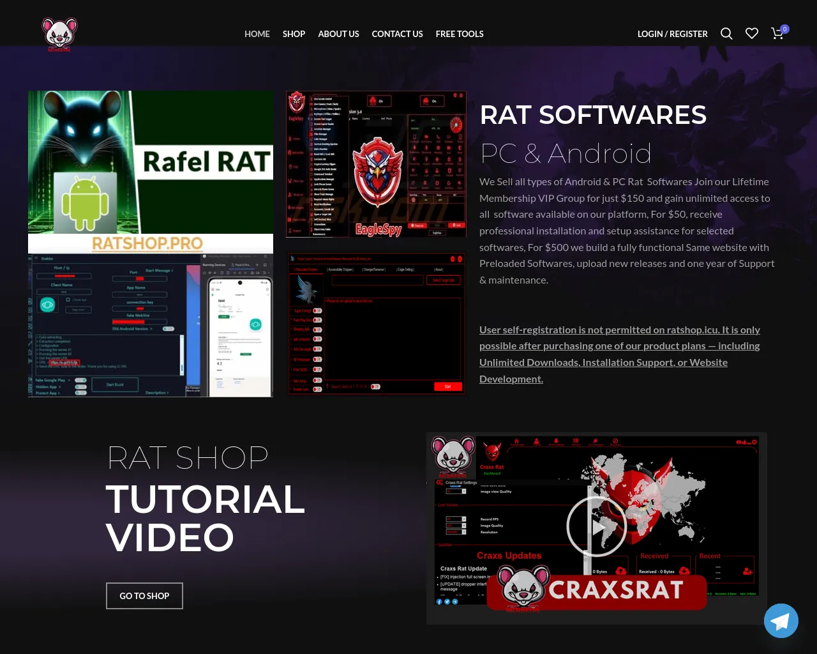
Task: Go to the HOME menu item
Action: click(257, 34)
